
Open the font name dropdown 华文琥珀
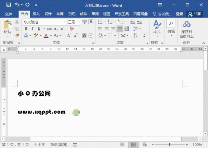pos(44,22)
